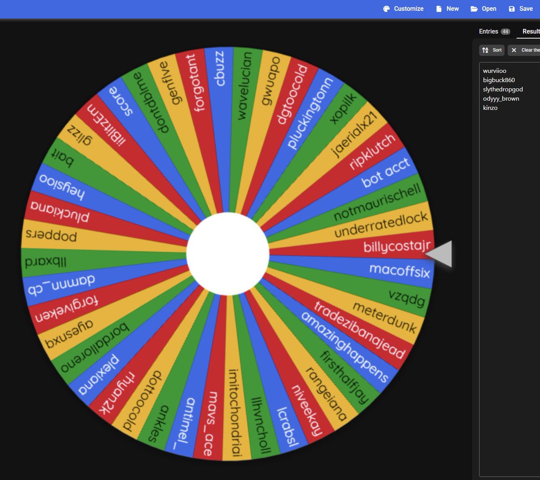Click the lcrabsl wheel slice

288,426
